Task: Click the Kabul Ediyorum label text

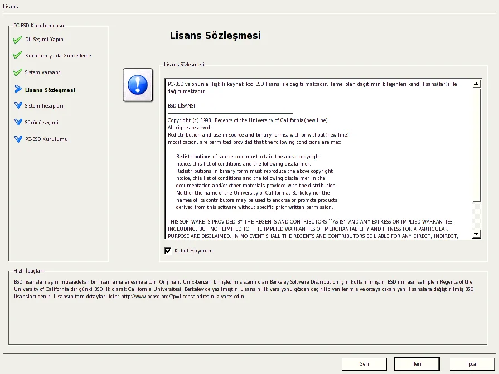Action: (193, 251)
